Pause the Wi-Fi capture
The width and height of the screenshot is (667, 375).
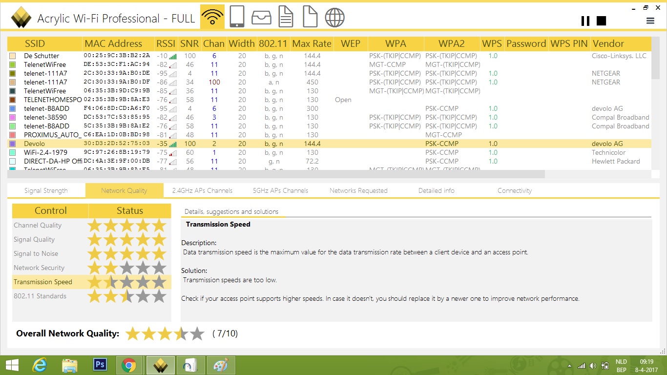pyautogui.click(x=585, y=21)
